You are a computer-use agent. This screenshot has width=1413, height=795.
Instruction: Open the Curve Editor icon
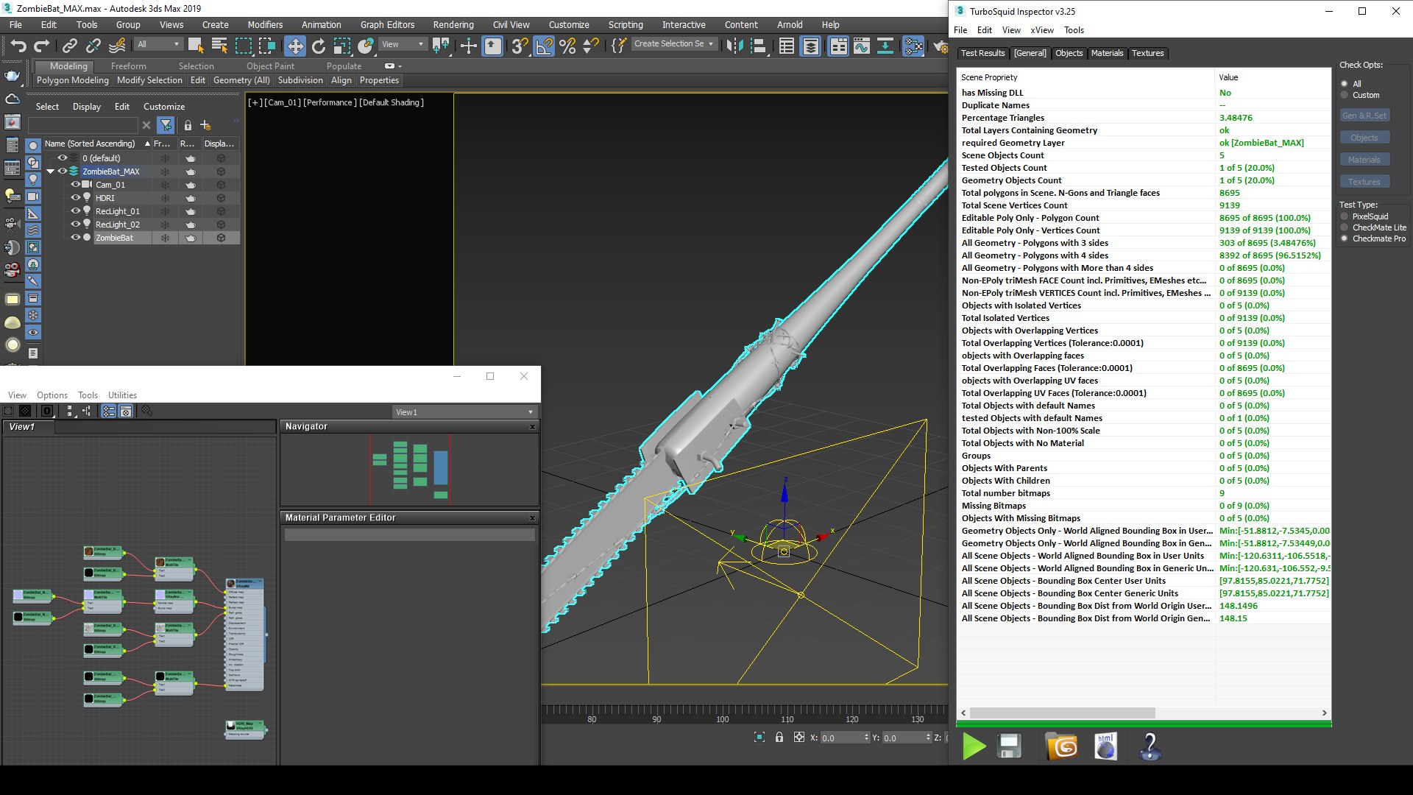pos(861,46)
